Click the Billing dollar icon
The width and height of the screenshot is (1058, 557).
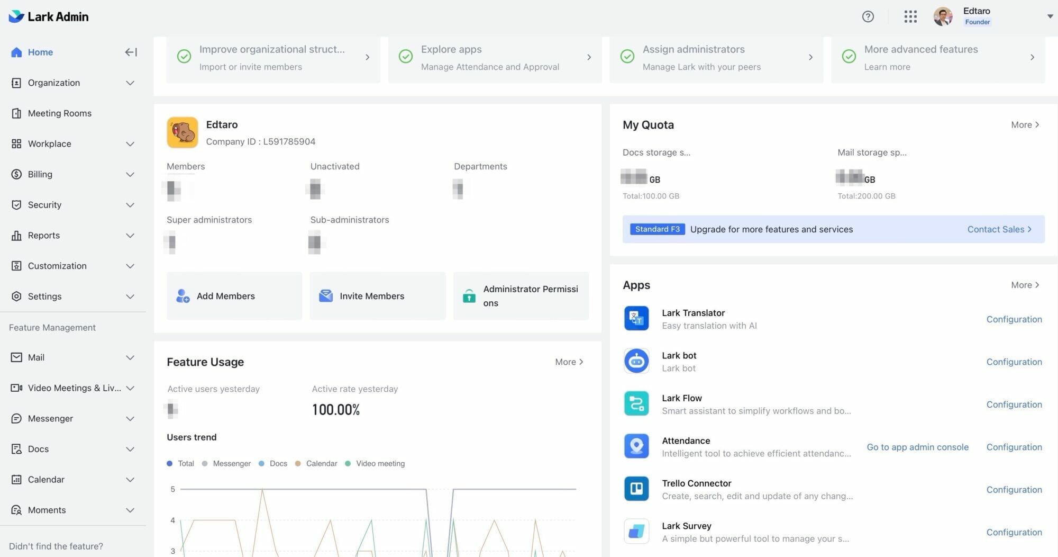[x=16, y=174]
